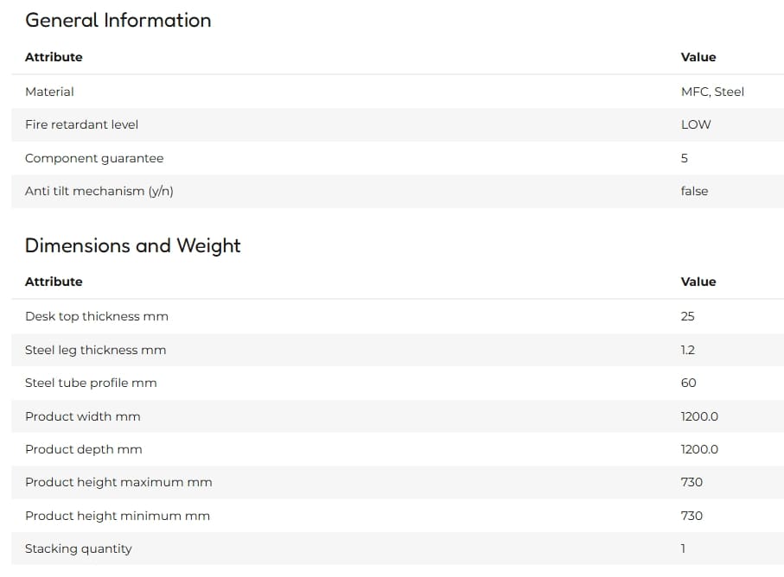This screenshot has height=577, width=784.
Task: Click the General Information heading
Action: (x=118, y=21)
